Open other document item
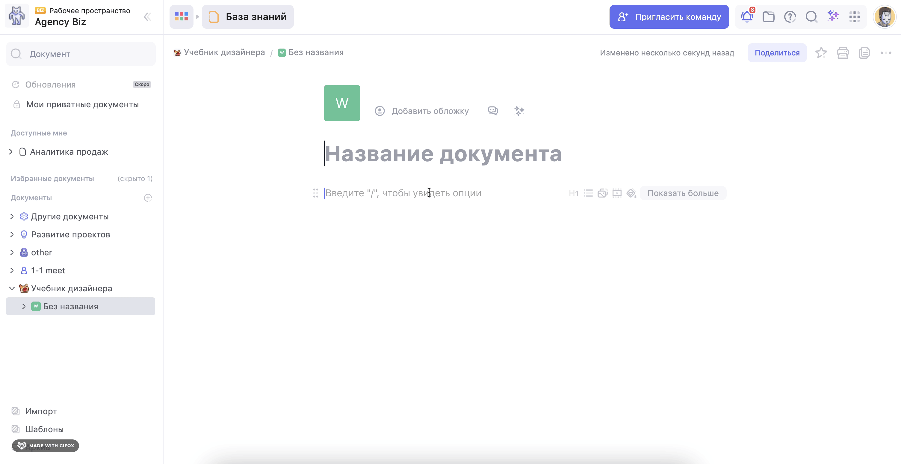Image resolution: width=901 pixels, height=464 pixels. coord(41,252)
